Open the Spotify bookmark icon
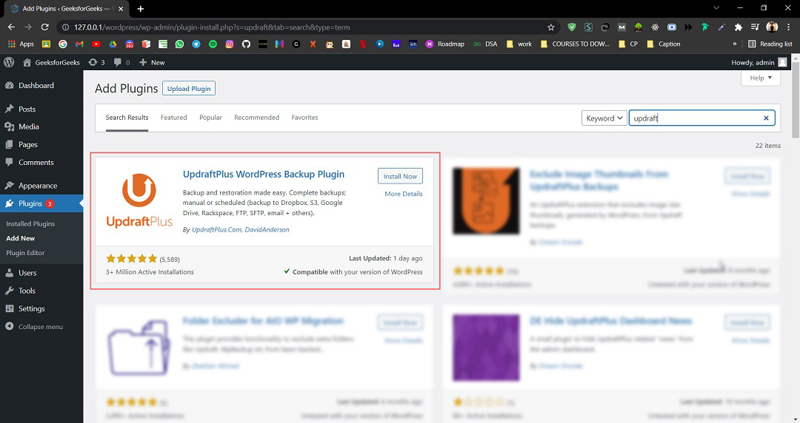Screen dimensions: 800x423 pyautogui.click(x=213, y=44)
